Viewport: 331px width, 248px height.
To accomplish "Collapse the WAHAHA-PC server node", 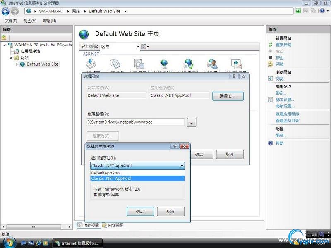I will pyautogui.click(x=5, y=45).
